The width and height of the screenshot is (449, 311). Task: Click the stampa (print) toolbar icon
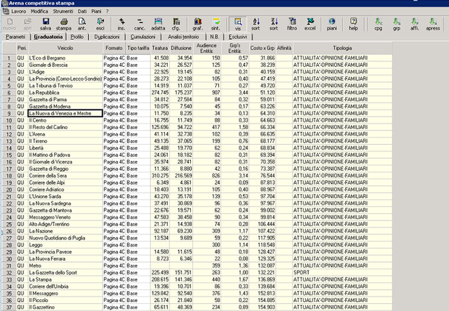pyautogui.click(x=63, y=24)
